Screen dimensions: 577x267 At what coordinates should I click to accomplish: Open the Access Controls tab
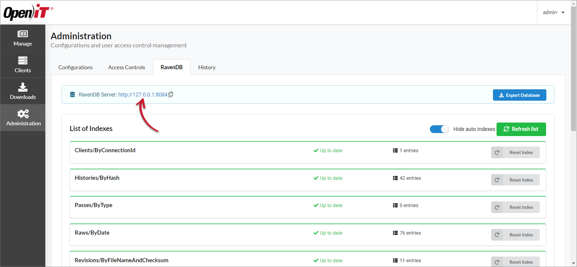click(126, 67)
